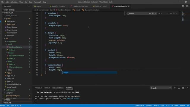Open the split editor icon in tab bar

point(187,6)
